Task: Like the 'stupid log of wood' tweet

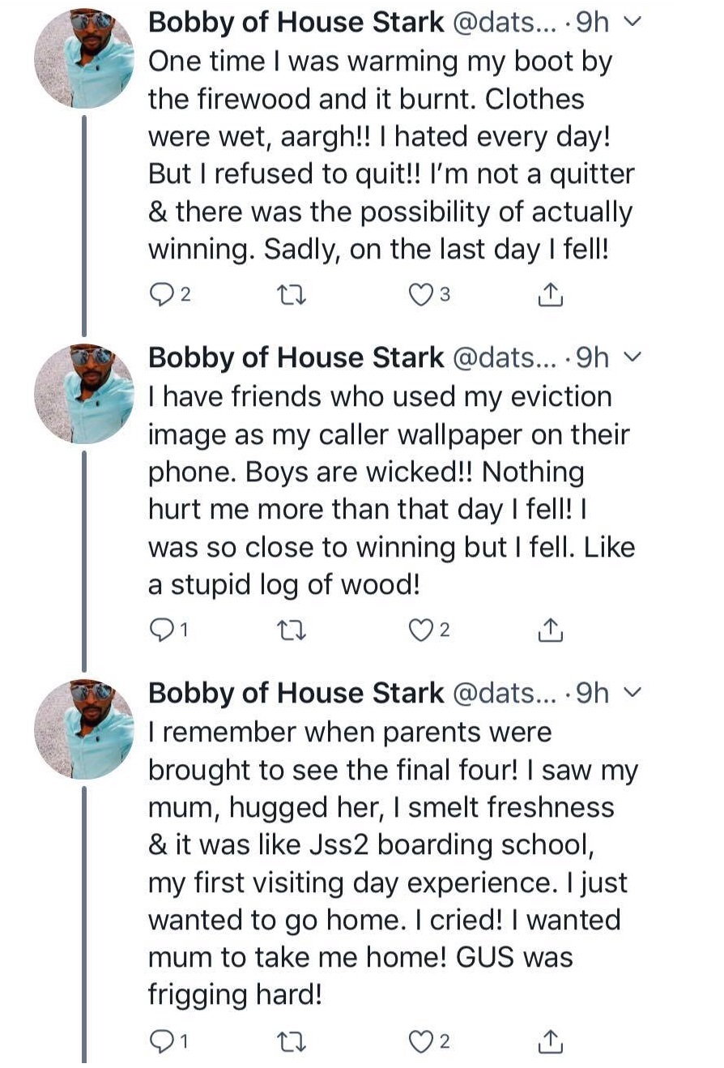Action: [421, 630]
